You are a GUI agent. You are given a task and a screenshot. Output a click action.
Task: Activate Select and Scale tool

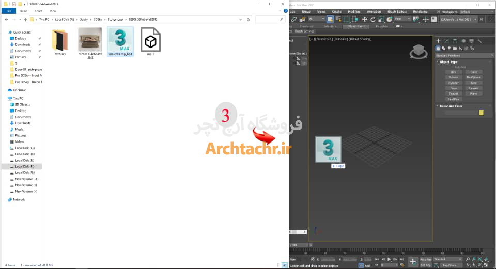click(x=381, y=19)
